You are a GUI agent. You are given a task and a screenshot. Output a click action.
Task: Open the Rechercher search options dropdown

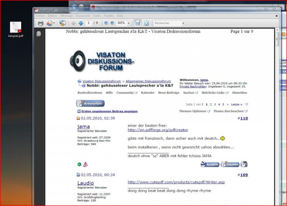coord(183,23)
